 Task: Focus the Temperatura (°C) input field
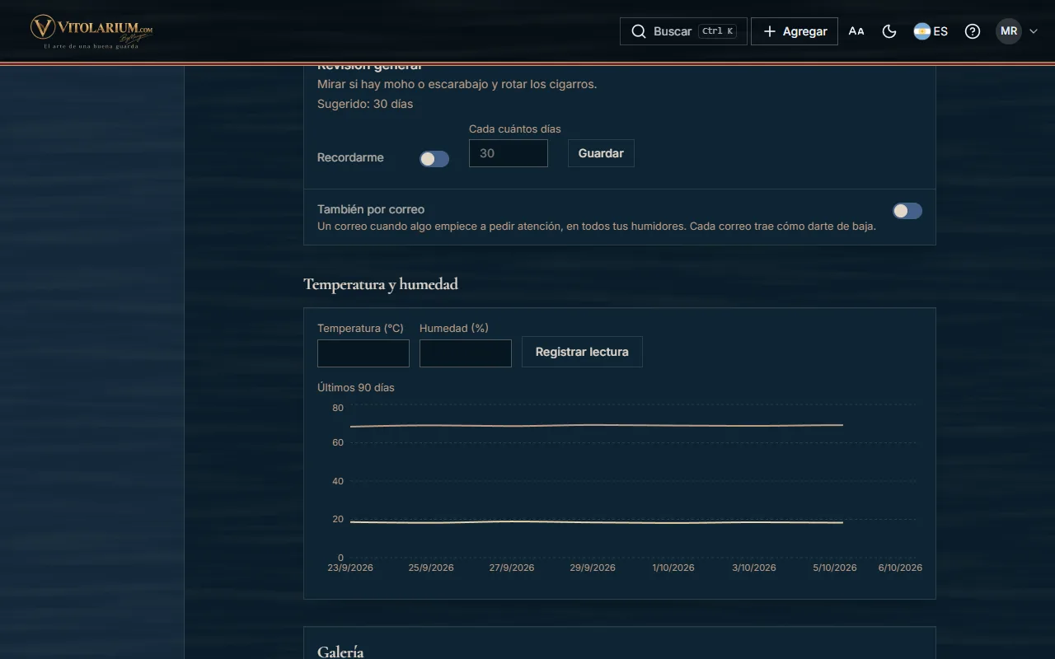pyautogui.click(x=363, y=353)
